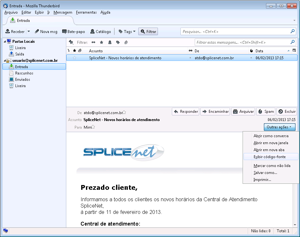Click message body scroll down arrow
The image size is (300, 237).
pyautogui.click(x=295, y=225)
